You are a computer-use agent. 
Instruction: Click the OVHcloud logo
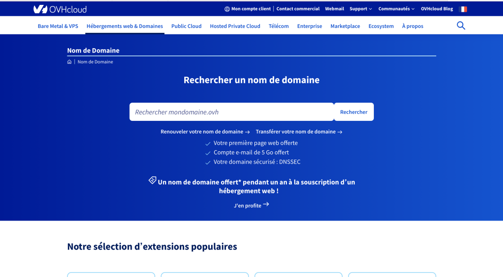pyautogui.click(x=60, y=9)
